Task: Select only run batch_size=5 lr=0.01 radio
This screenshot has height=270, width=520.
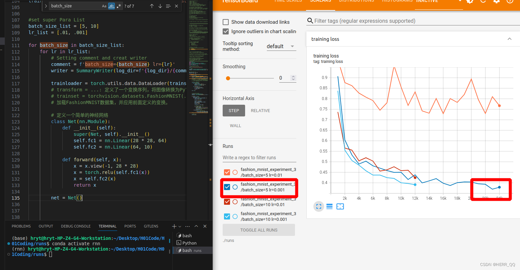Action: click(x=235, y=172)
